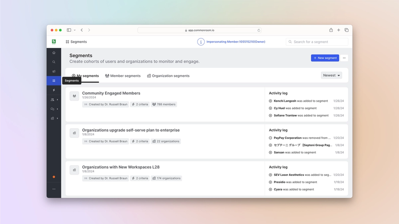Image resolution: width=399 pixels, height=224 pixels.
Task: Switch to Organization segments tab
Action: 168,76
